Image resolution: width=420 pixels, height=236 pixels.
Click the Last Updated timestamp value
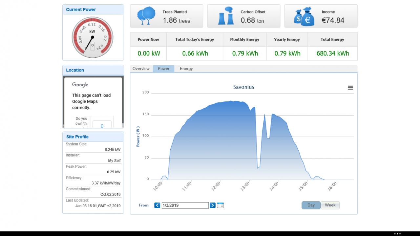(98, 206)
